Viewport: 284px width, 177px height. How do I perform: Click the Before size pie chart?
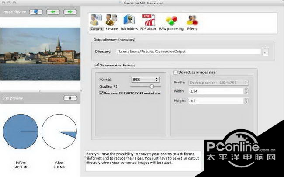(x=21, y=132)
